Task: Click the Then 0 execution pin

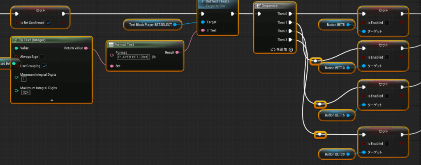Action: pyautogui.click(x=291, y=14)
